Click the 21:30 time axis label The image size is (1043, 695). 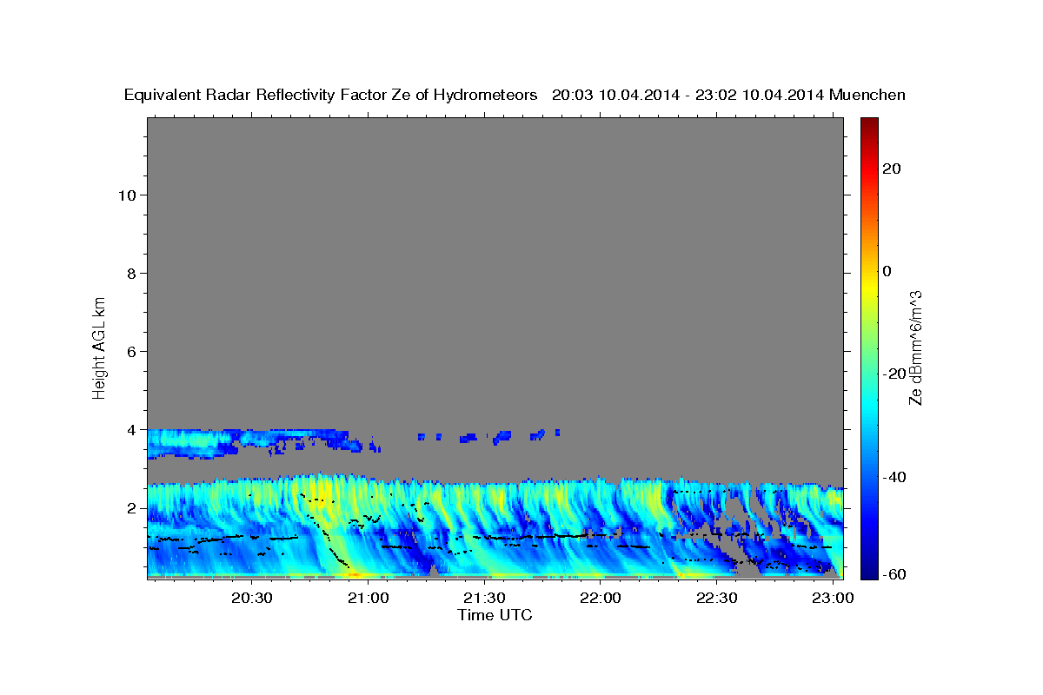(484, 599)
